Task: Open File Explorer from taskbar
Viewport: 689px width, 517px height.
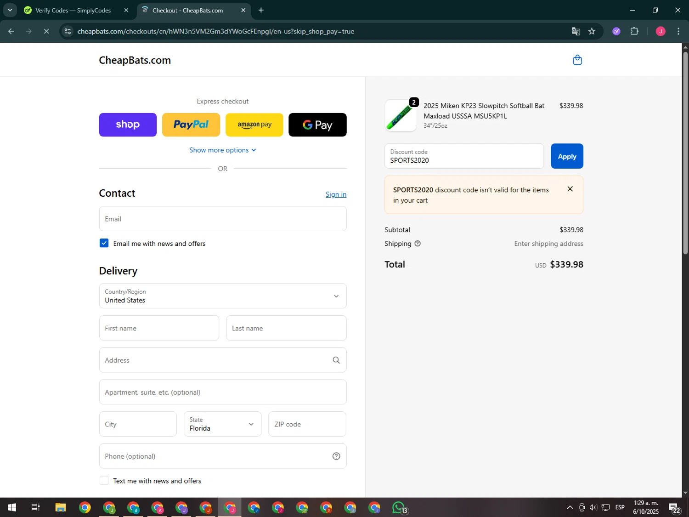Action: click(x=61, y=507)
